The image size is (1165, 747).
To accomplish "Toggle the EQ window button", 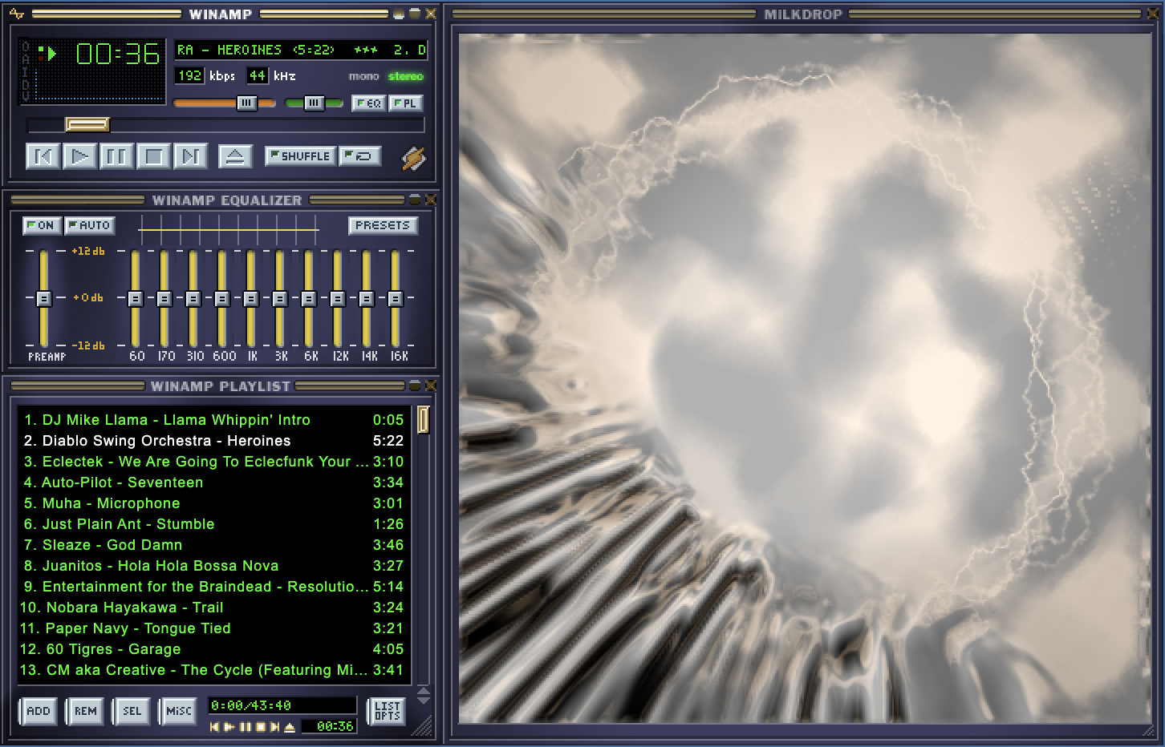I will pos(369,103).
